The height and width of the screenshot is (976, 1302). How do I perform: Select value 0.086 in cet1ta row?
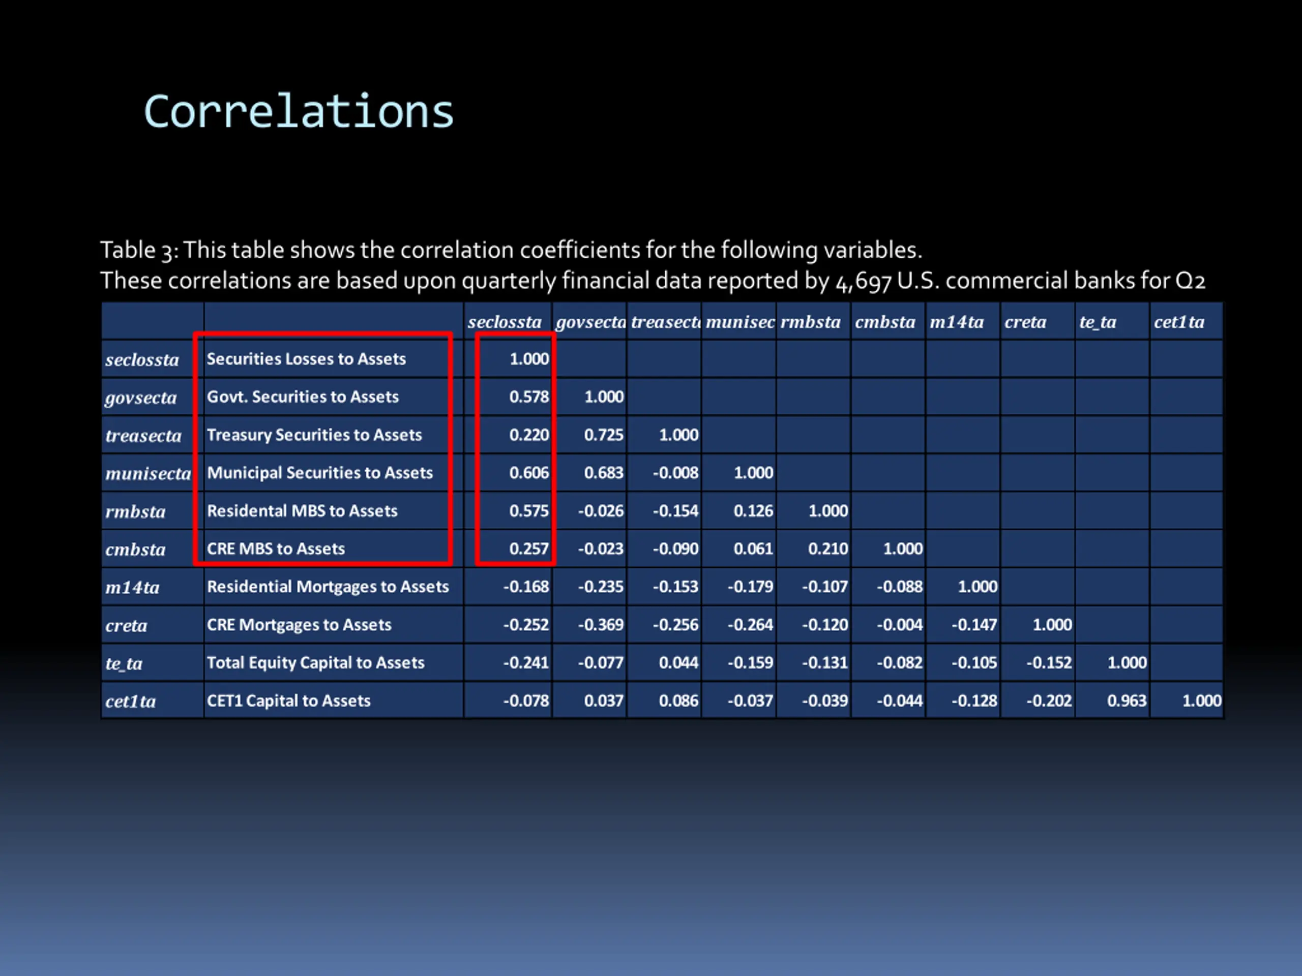coord(678,700)
